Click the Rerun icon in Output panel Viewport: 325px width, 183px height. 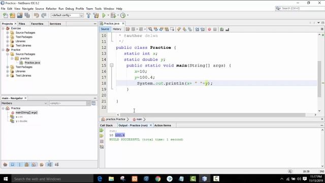coord(102,131)
